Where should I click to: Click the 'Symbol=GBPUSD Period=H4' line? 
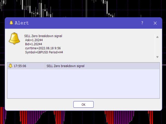pyautogui.click(x=44, y=52)
